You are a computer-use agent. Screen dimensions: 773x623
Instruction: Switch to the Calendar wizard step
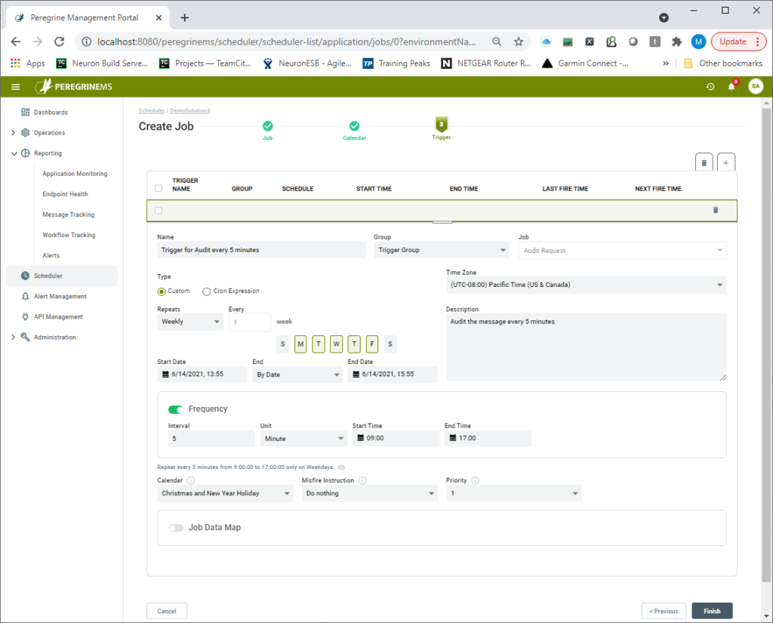[354, 127]
